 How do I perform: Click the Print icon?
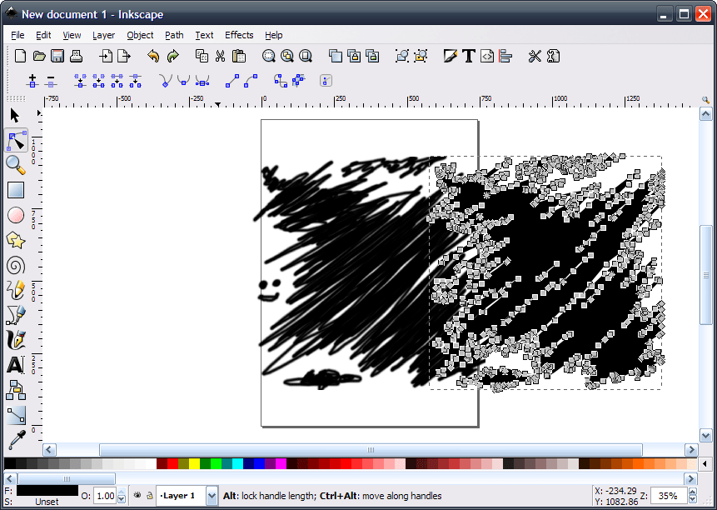coord(76,57)
